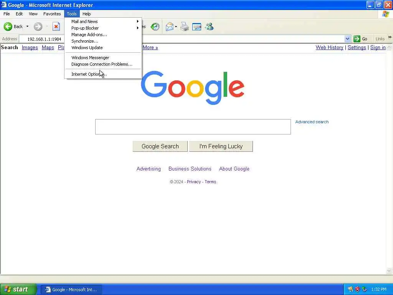The width and height of the screenshot is (393, 295).
Task: Open the Privacy link
Action: [x=194, y=182]
